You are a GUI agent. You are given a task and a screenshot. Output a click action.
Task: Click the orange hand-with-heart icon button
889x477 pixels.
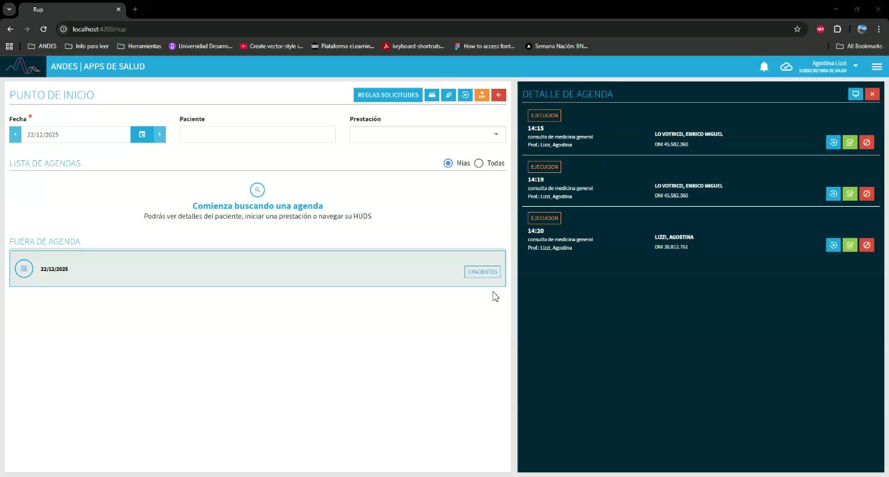(482, 95)
